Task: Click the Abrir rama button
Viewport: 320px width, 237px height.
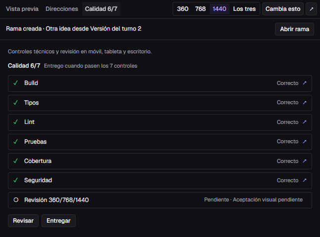Action: coord(294,29)
